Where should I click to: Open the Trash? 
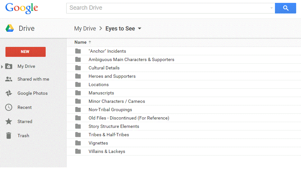(23, 136)
